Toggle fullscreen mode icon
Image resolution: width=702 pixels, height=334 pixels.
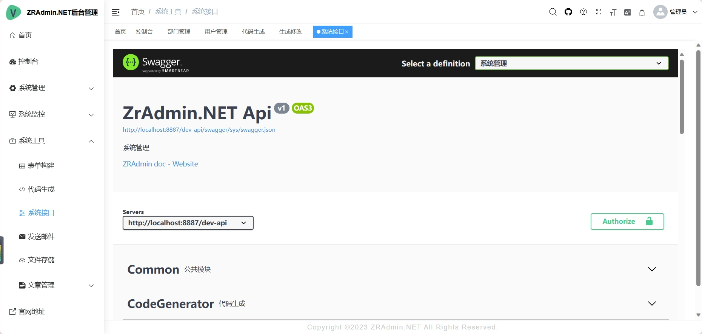[x=599, y=12]
